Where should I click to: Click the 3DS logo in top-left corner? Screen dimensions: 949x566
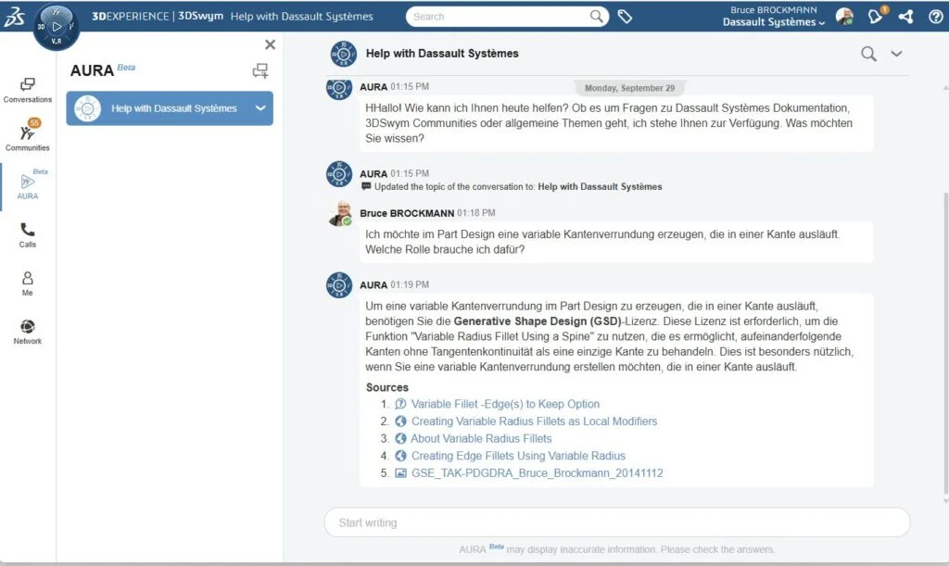tap(15, 17)
